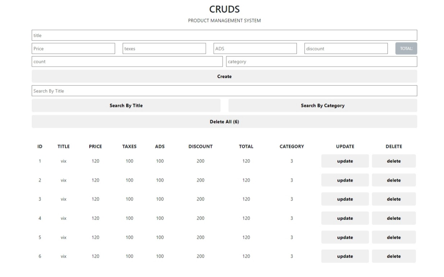The image size is (444, 277).
Task: Click the Search By Title button
Action: (126, 105)
